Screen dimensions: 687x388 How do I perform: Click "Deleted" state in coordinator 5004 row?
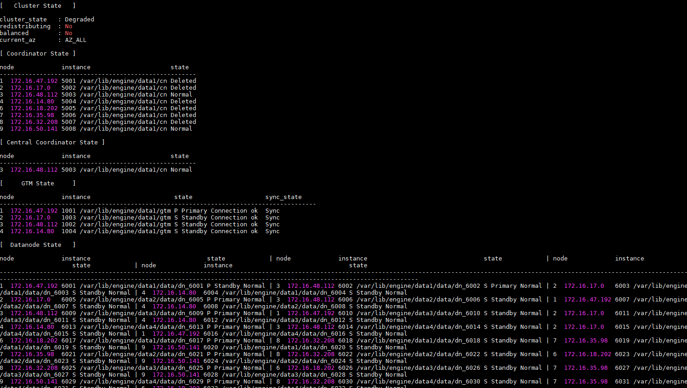(x=183, y=102)
